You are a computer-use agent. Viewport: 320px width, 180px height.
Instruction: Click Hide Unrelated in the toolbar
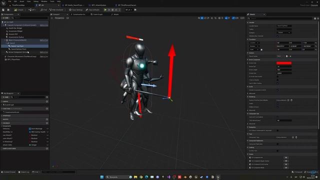click(x=56, y=10)
